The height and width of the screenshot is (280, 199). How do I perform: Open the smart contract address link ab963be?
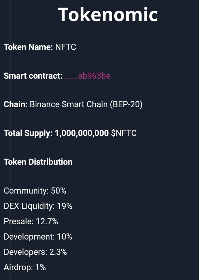(x=88, y=76)
